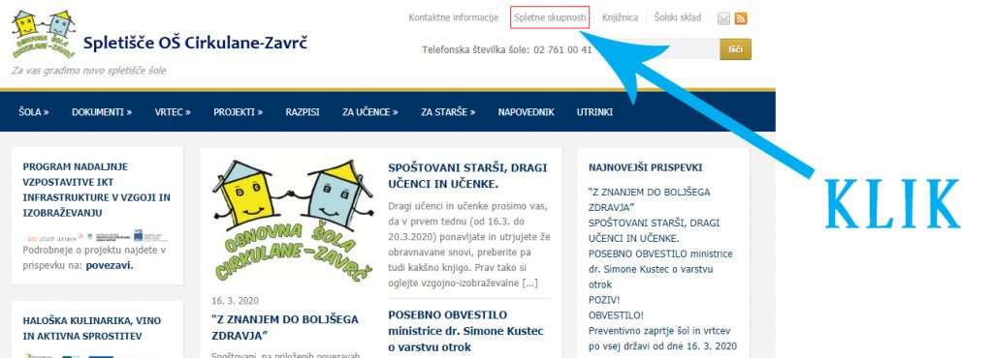Focus the search text field
This screenshot has height=358, width=993.
click(x=657, y=49)
